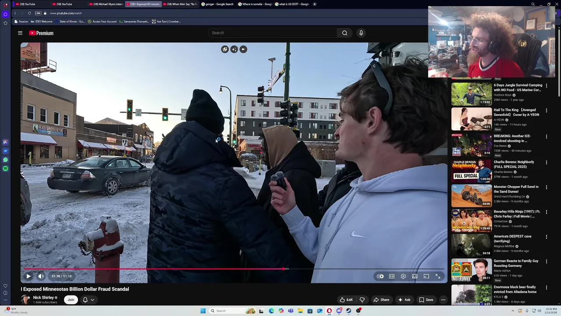Go back in browser history
The width and height of the screenshot is (561, 316).
pos(15,13)
